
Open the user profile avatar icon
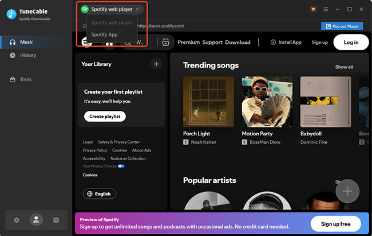coord(36,219)
